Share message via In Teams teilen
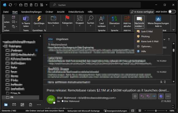 pyautogui.click(x=26, y=22)
